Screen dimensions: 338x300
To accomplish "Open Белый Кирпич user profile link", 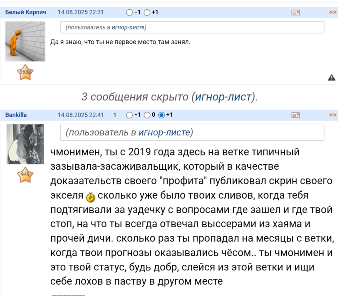I will pos(26,12).
